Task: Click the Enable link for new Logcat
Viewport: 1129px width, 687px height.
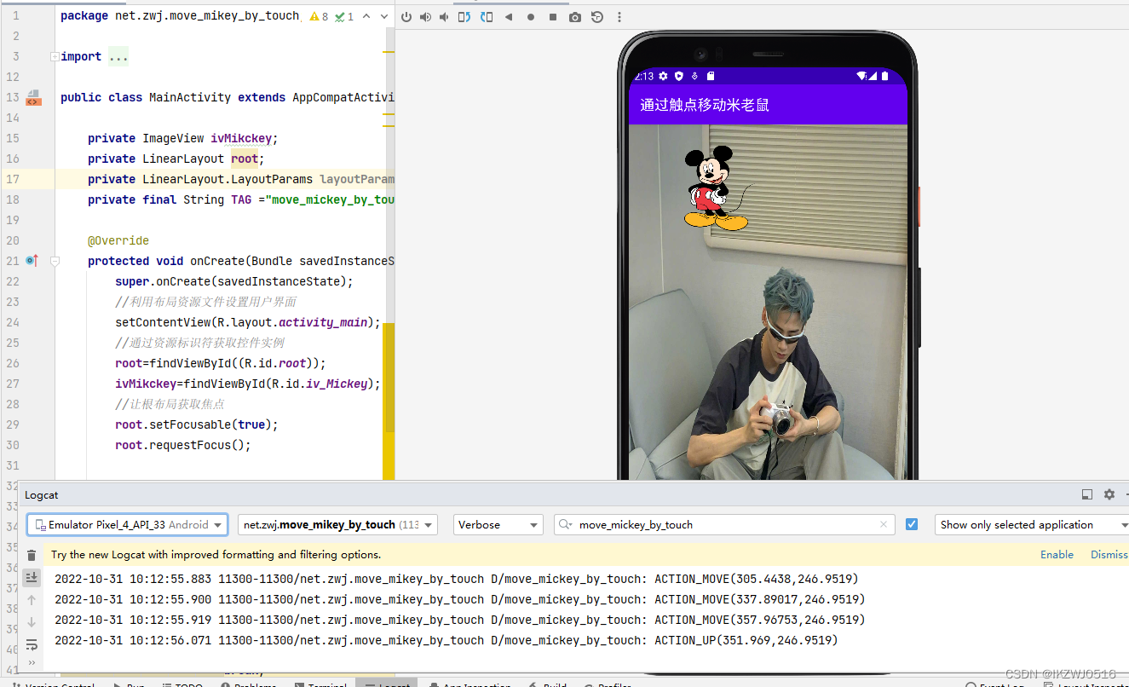Action: point(1057,555)
